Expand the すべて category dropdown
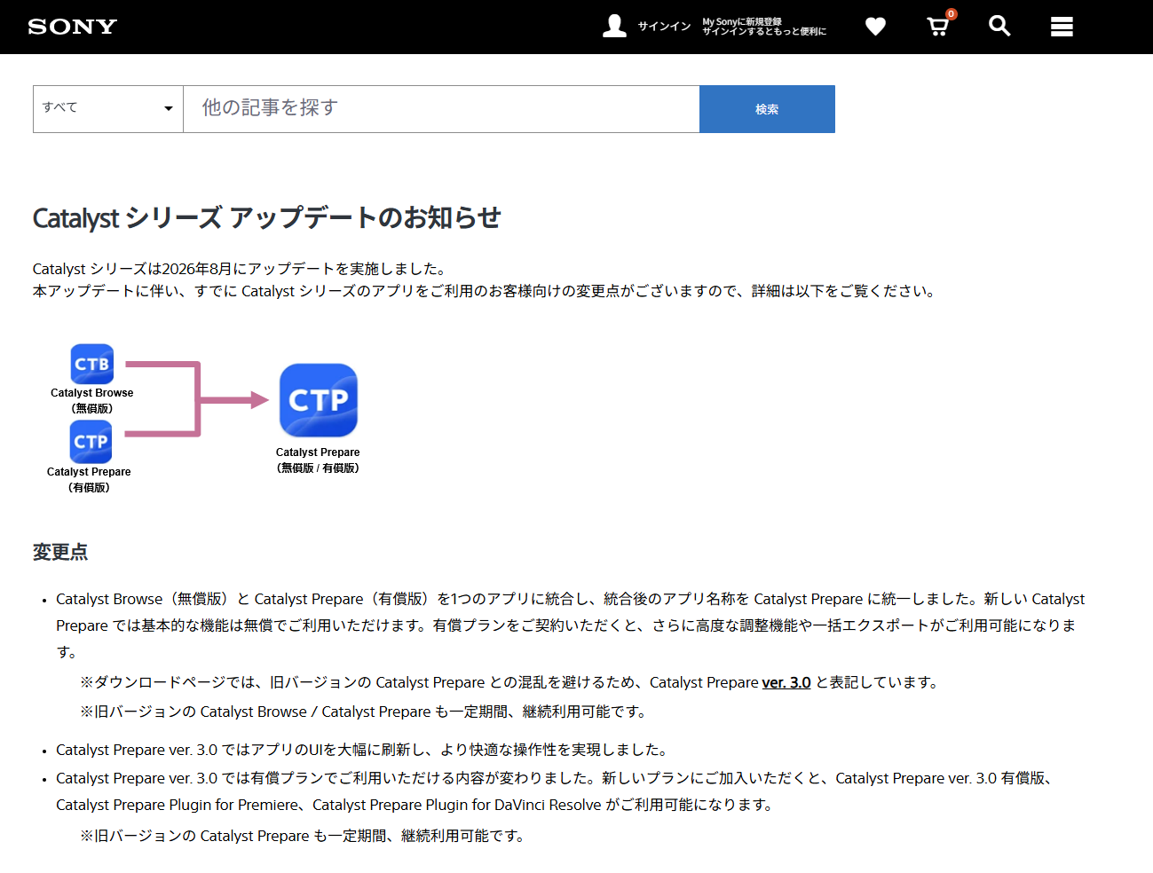 pos(108,109)
